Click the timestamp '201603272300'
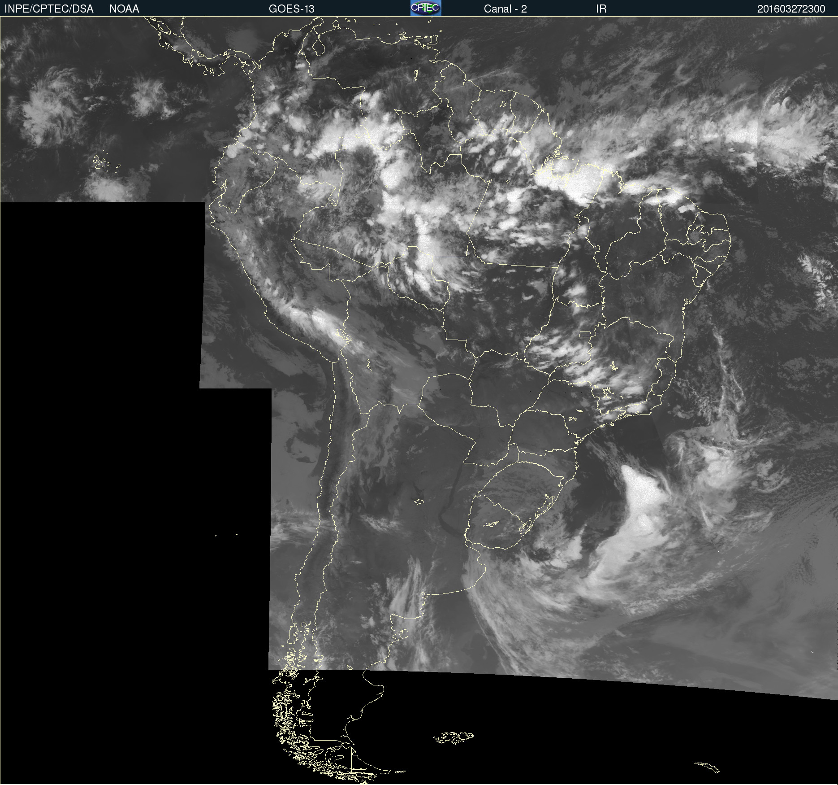Viewport: 838px width, 785px height. pos(791,9)
